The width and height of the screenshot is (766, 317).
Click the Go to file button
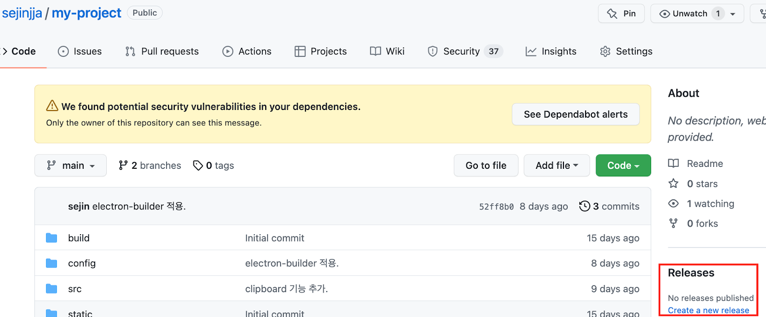486,165
